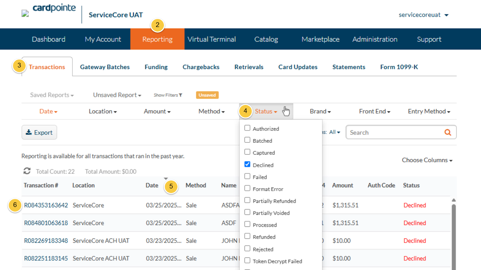Open the All dropdown beside search

tap(335, 132)
